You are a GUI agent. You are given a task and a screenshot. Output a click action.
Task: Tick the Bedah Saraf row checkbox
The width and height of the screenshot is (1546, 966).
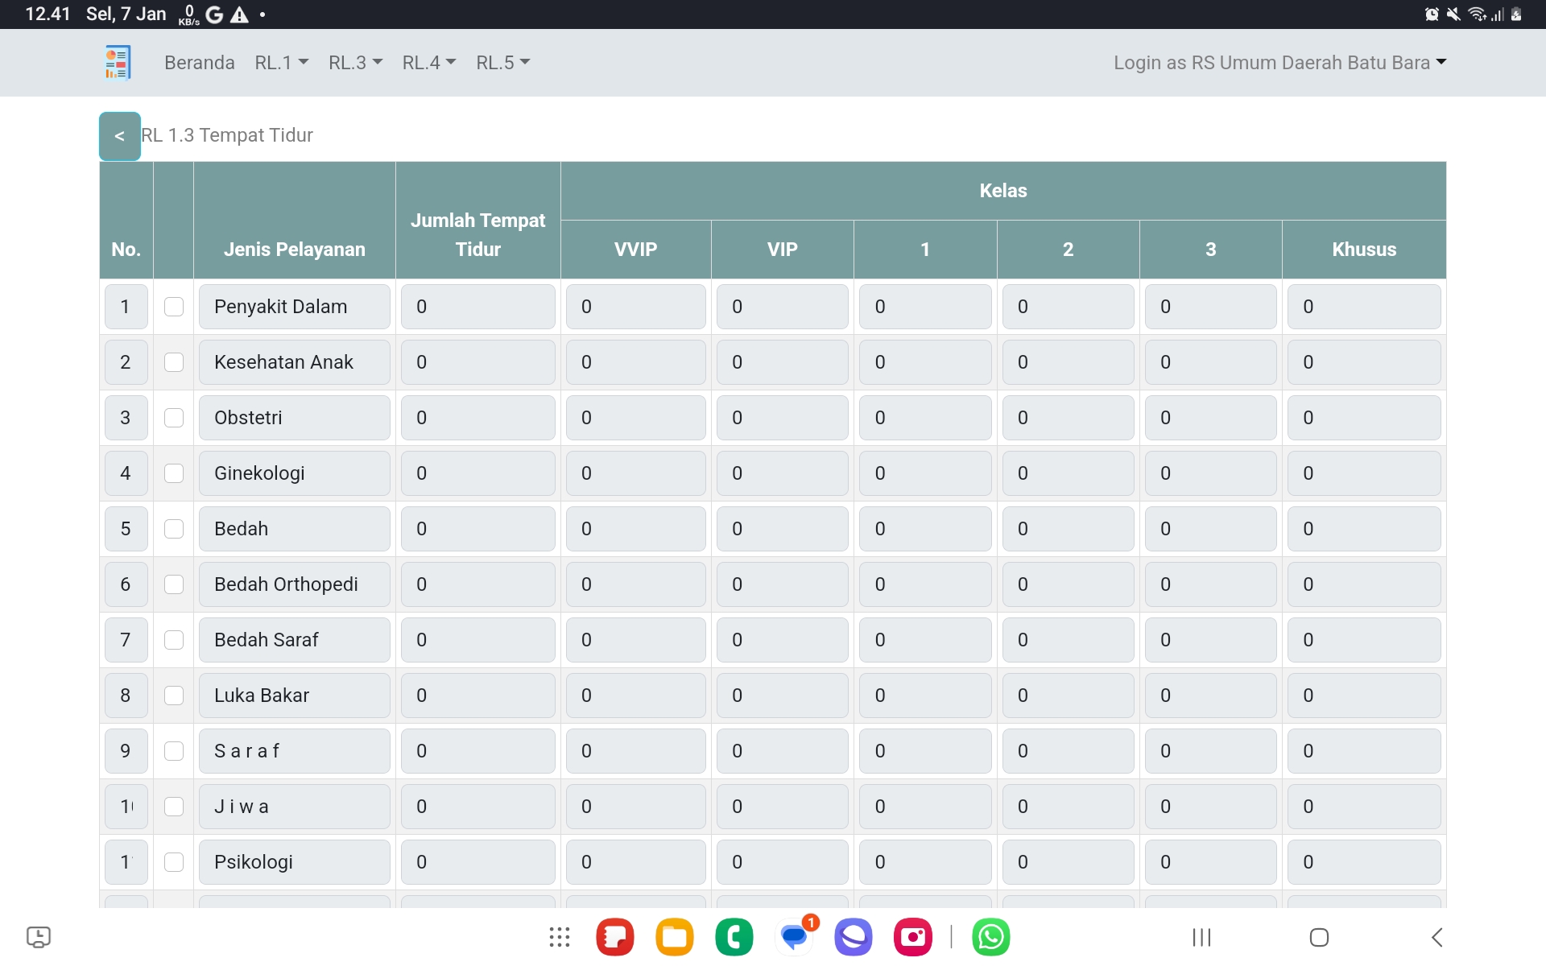point(174,640)
